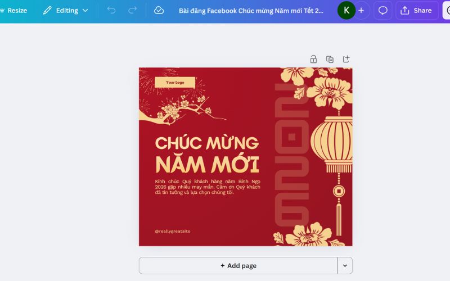The height and width of the screenshot is (281, 450).
Task: Toggle the page lock icon
Action: [x=313, y=59]
